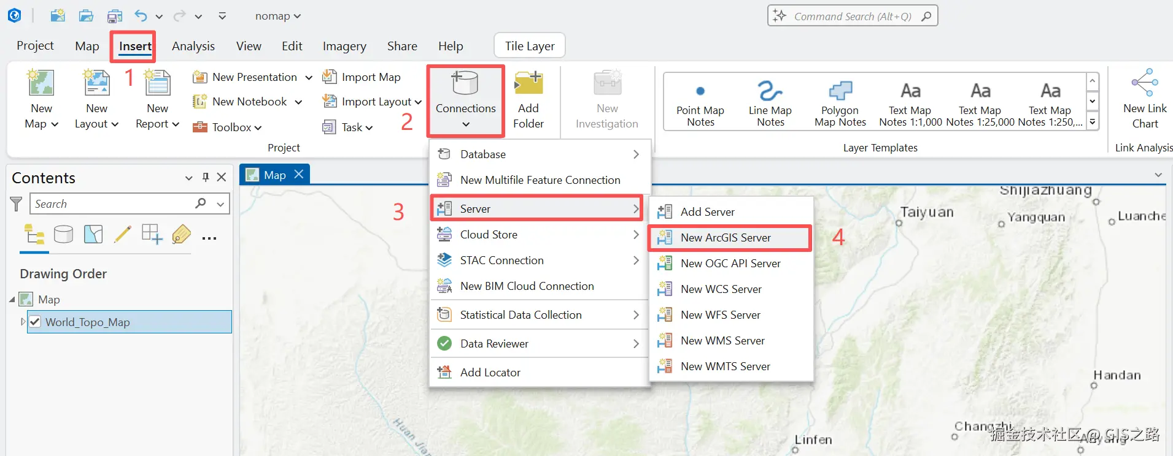Click the Save Project icon
Viewport: 1173px width, 456px height.
pos(114,16)
